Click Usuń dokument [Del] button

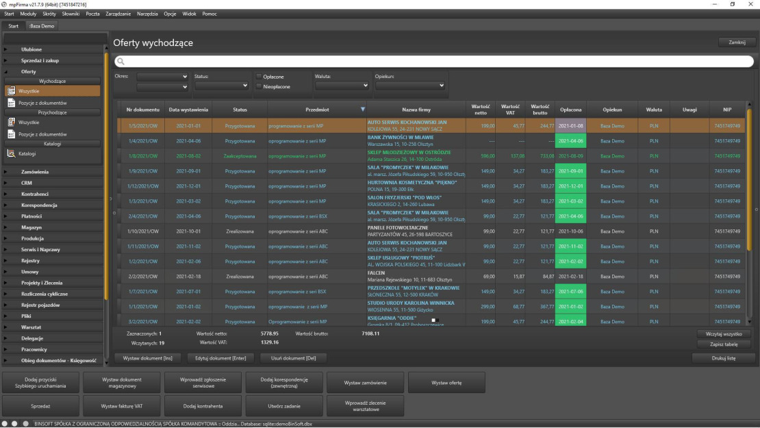click(293, 358)
